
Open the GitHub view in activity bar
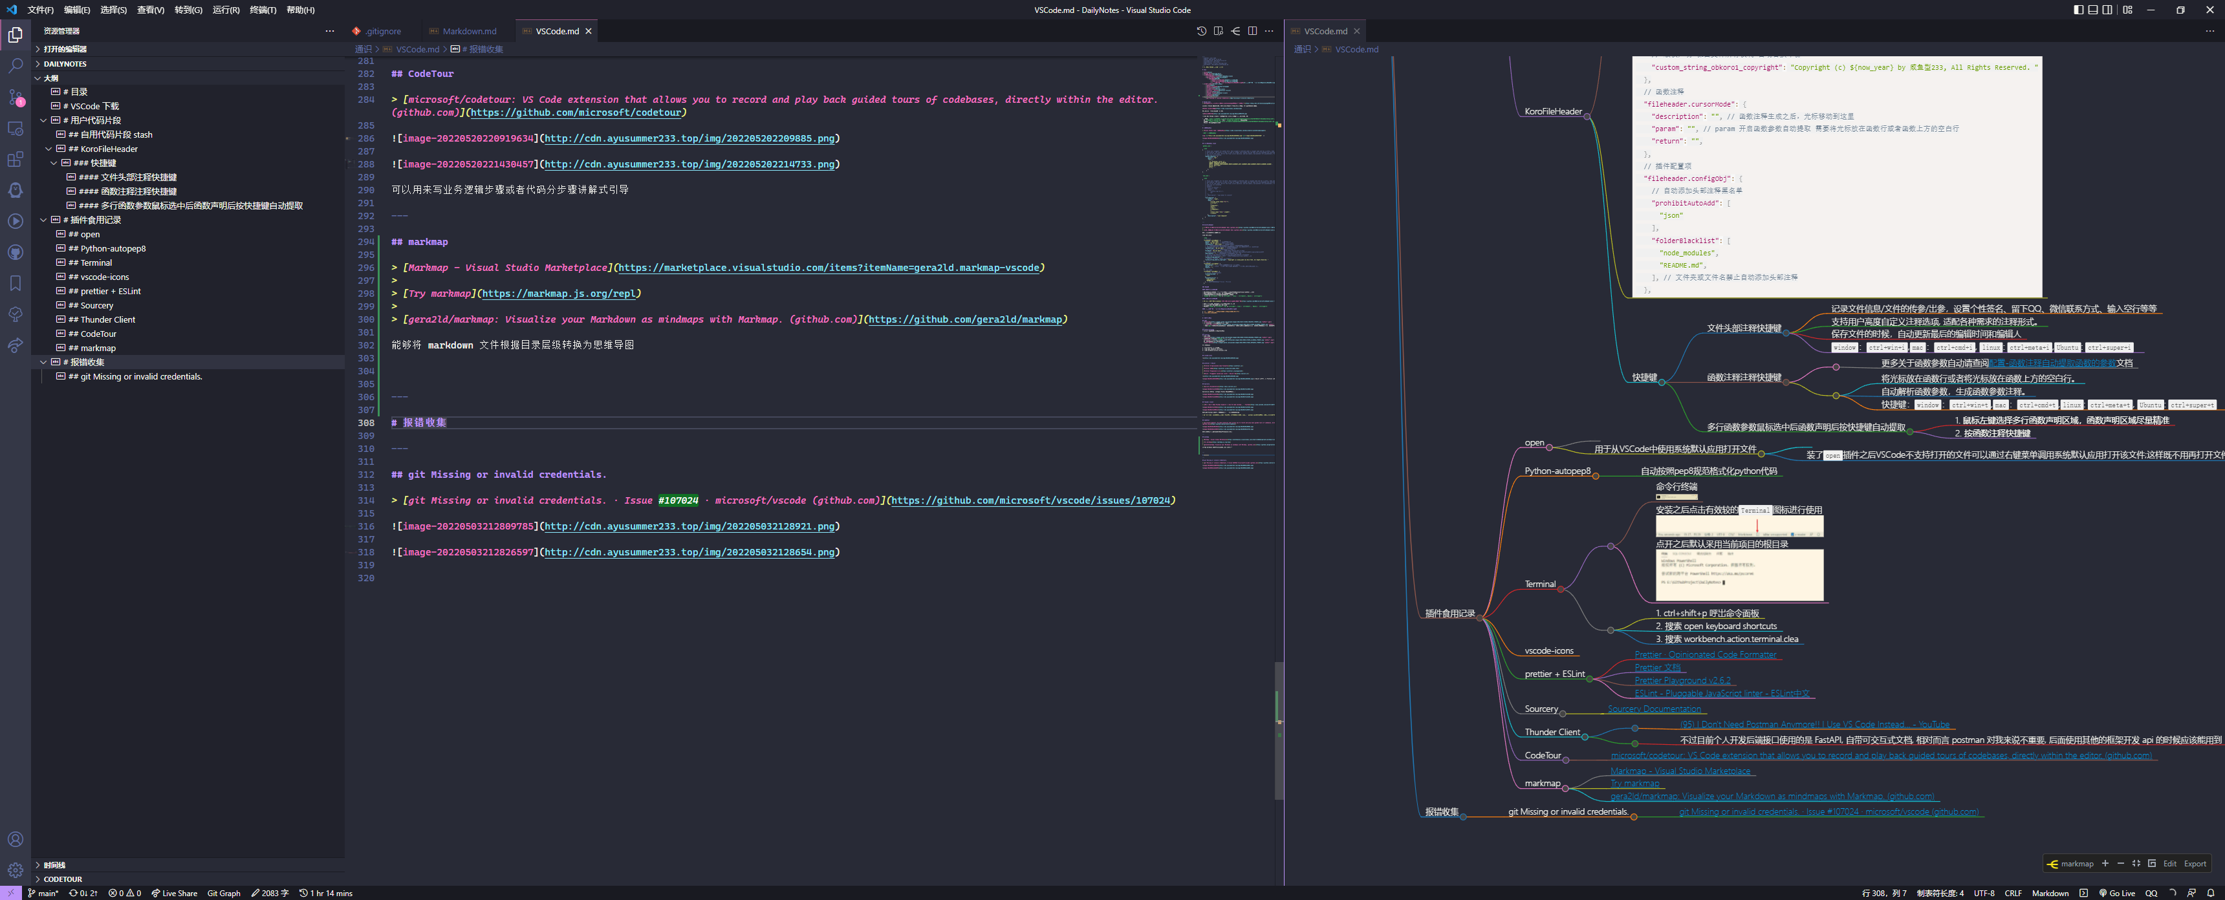click(x=16, y=252)
